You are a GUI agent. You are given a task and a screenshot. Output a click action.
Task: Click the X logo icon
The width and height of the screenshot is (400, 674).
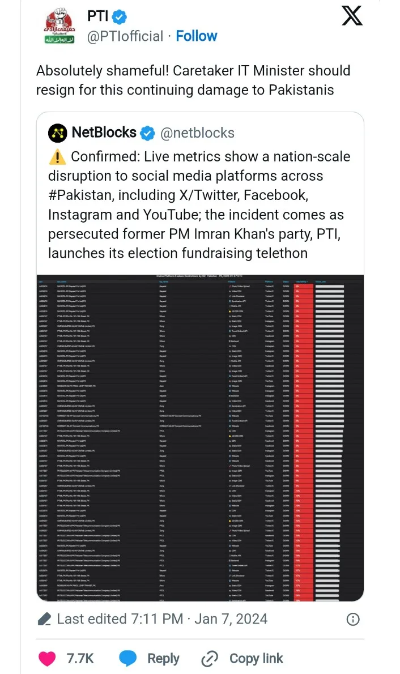click(x=352, y=15)
